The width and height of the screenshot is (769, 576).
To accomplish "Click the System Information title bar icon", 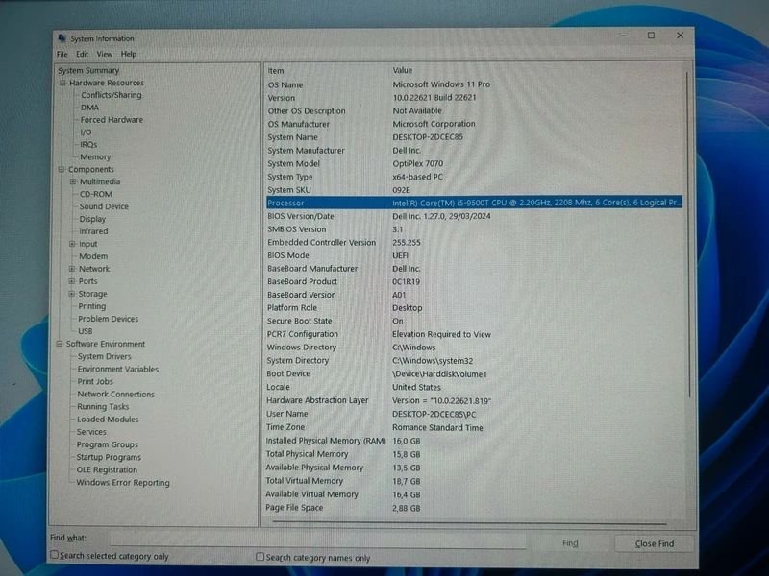I will pos(62,38).
